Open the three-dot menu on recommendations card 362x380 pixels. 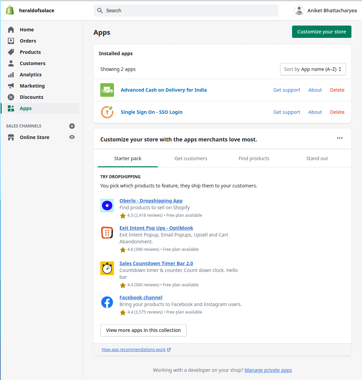pyautogui.click(x=340, y=138)
